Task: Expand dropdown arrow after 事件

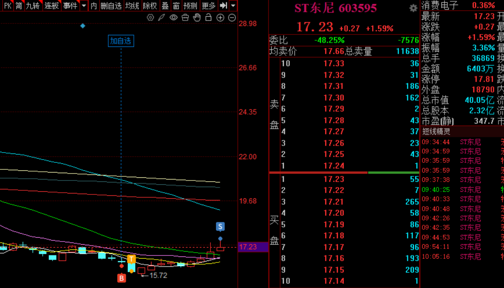Action: (84, 6)
